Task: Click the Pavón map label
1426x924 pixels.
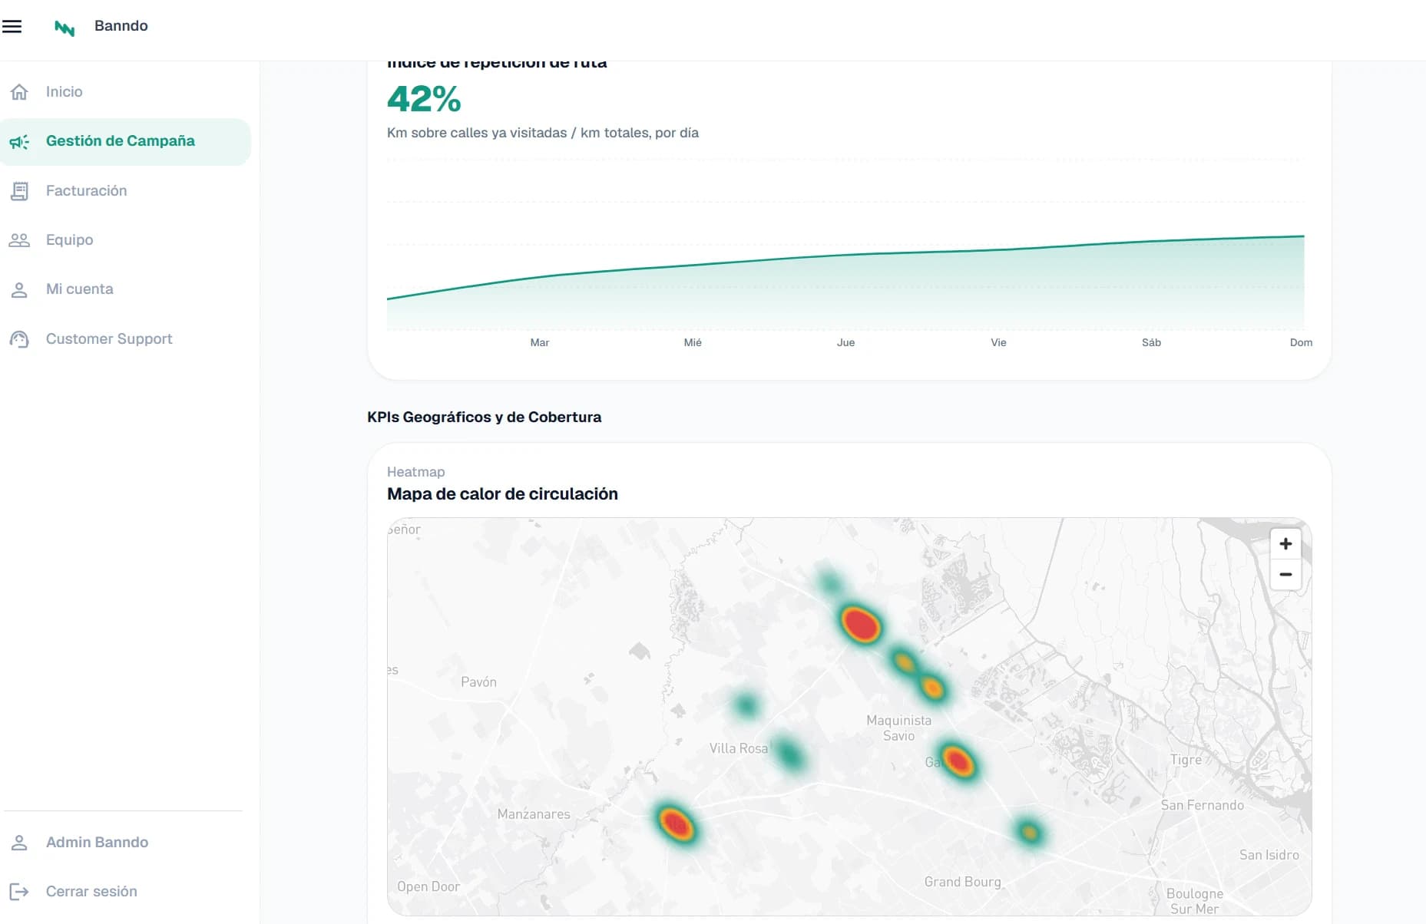Action: pyautogui.click(x=478, y=682)
